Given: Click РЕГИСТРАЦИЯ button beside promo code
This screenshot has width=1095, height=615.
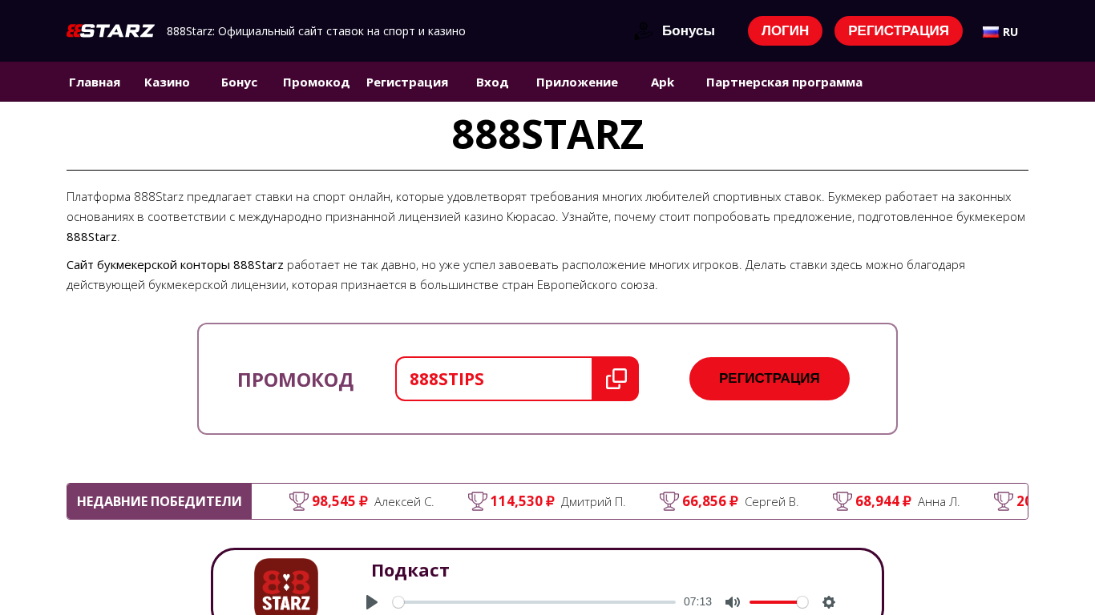Looking at the screenshot, I should (770, 379).
